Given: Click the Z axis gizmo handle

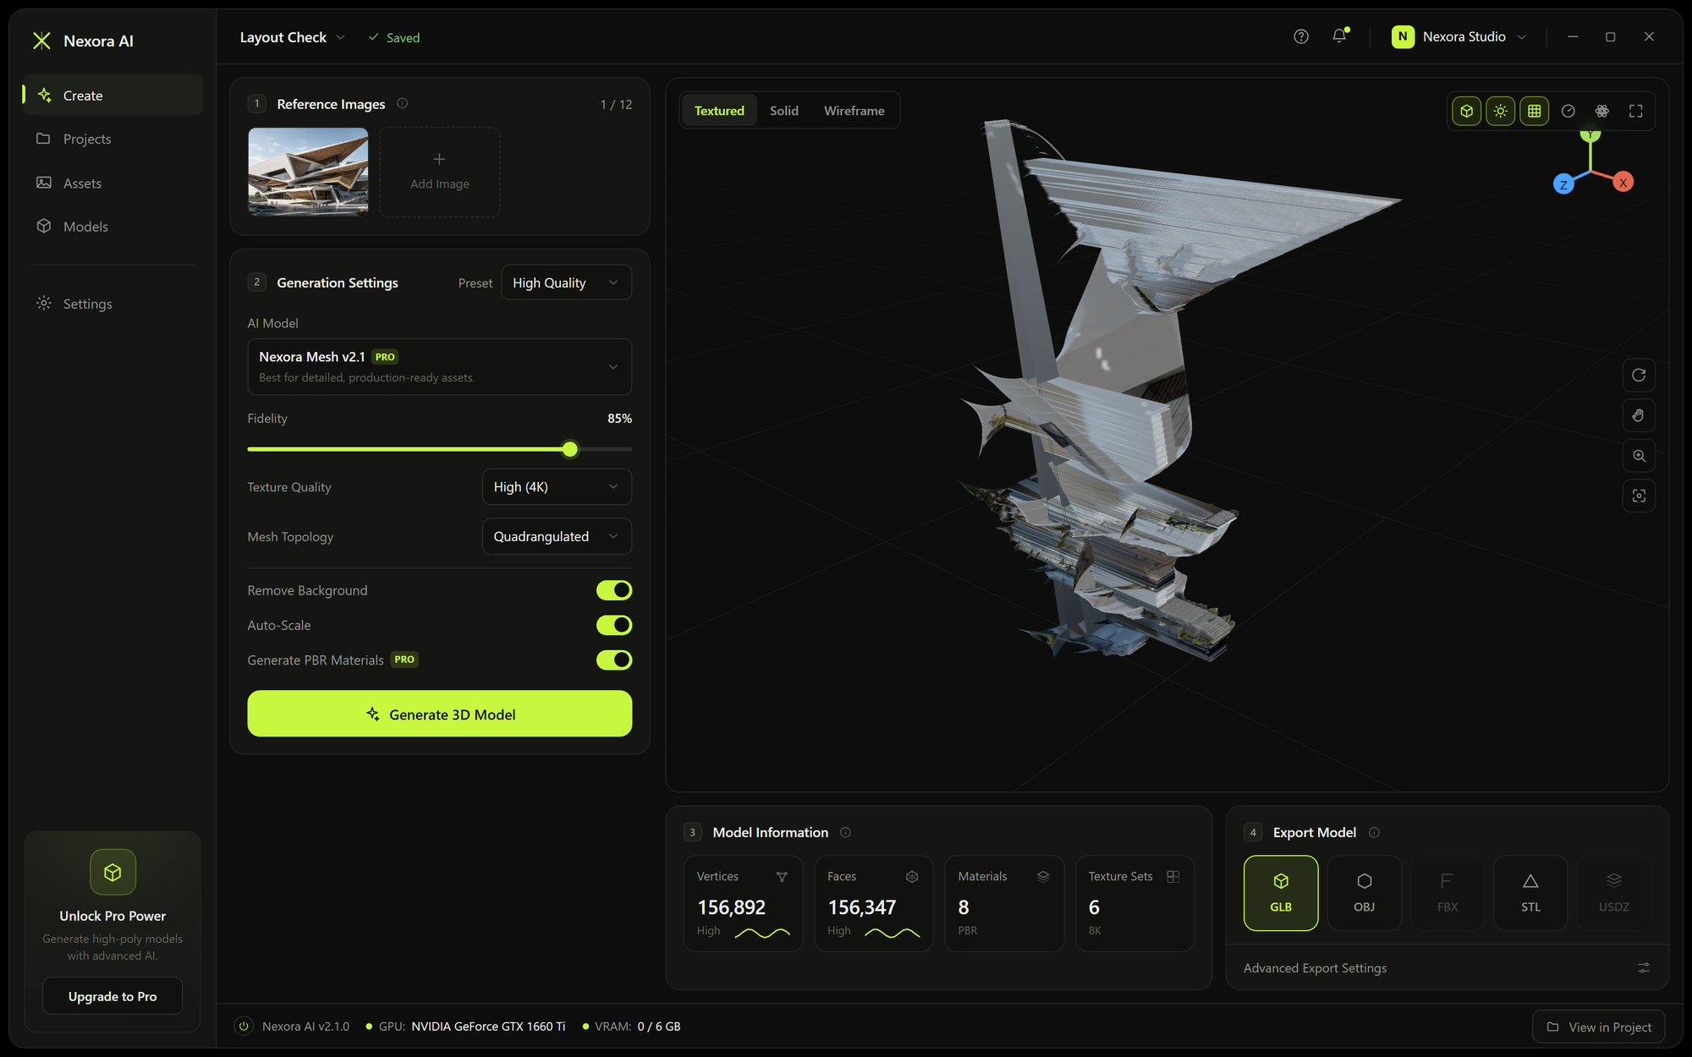Looking at the screenshot, I should (x=1563, y=183).
